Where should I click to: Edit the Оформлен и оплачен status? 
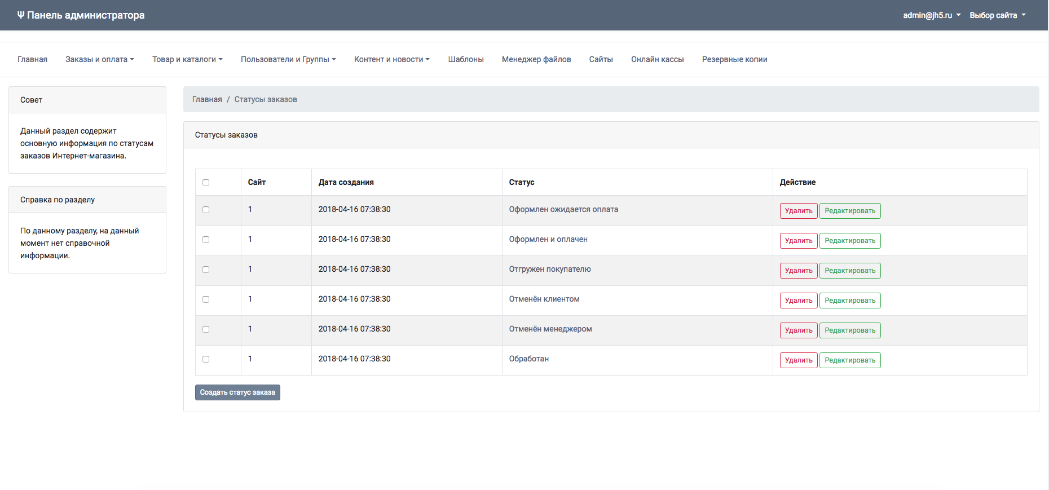[850, 241]
